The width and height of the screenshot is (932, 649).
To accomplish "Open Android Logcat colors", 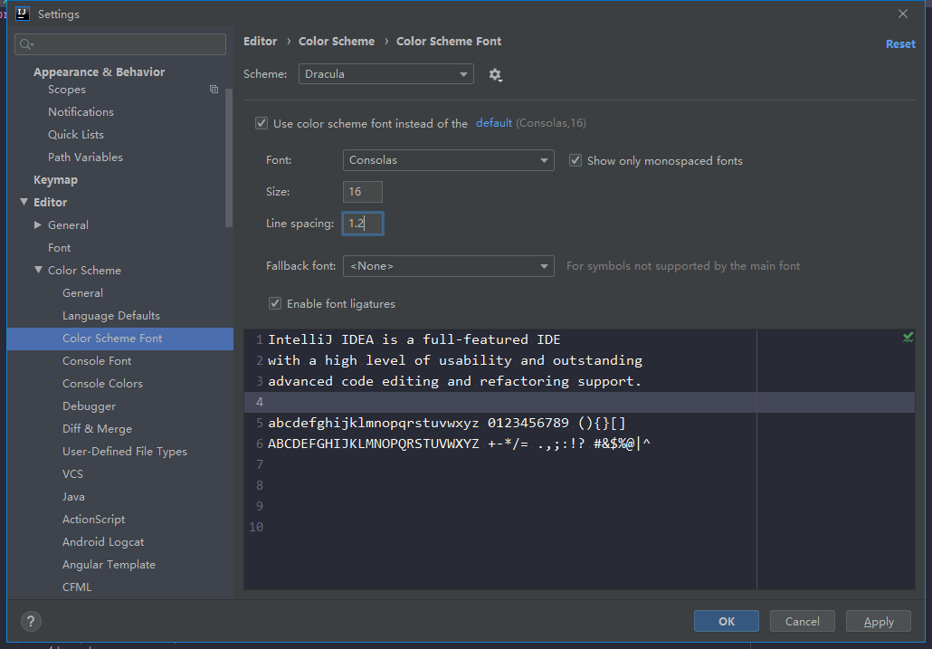I will (x=103, y=541).
